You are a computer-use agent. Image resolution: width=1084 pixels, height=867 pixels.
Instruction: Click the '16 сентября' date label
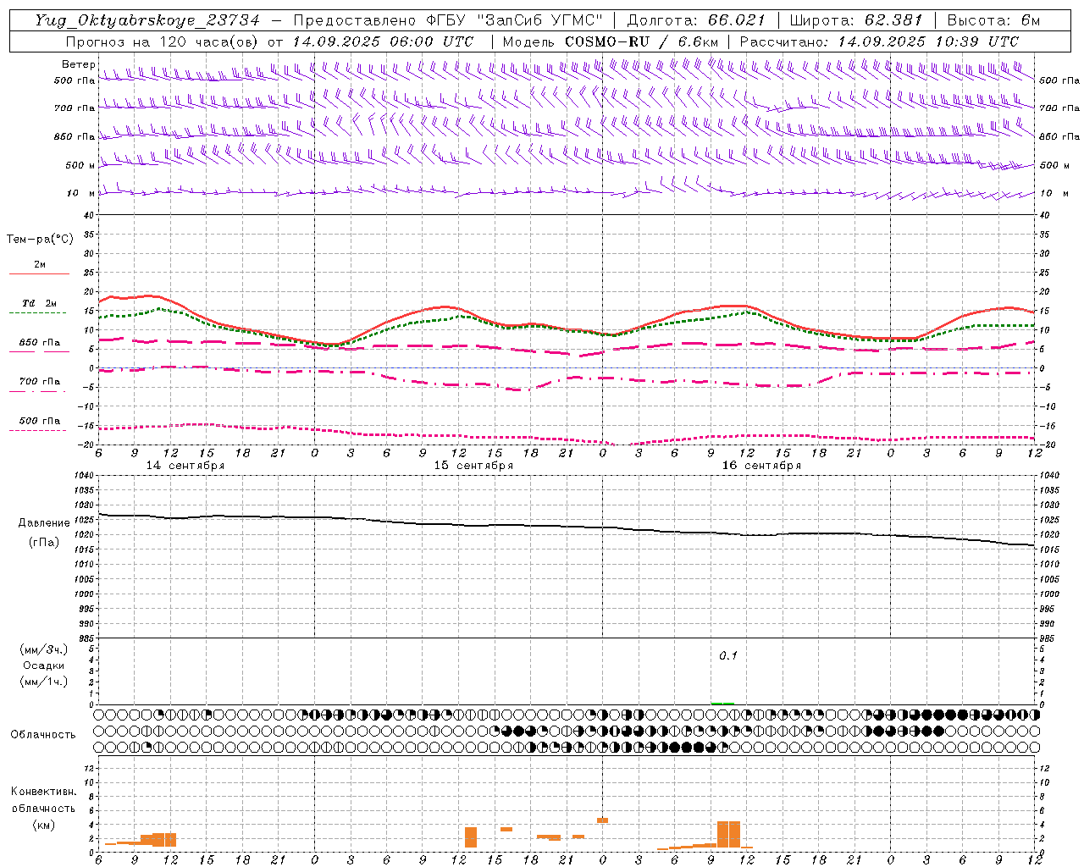761,466
